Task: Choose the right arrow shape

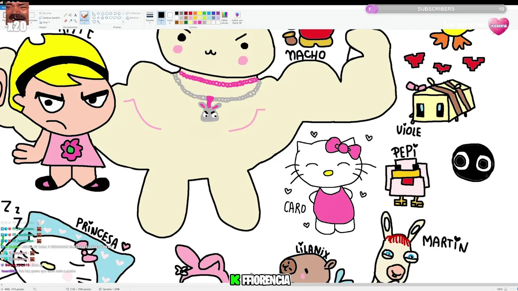Action: point(111,13)
